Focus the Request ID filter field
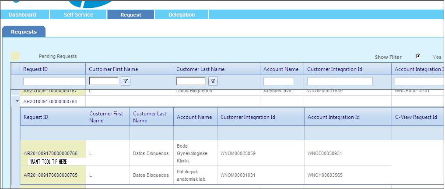Screen dimensions: 445x189 pyautogui.click(x=54, y=81)
